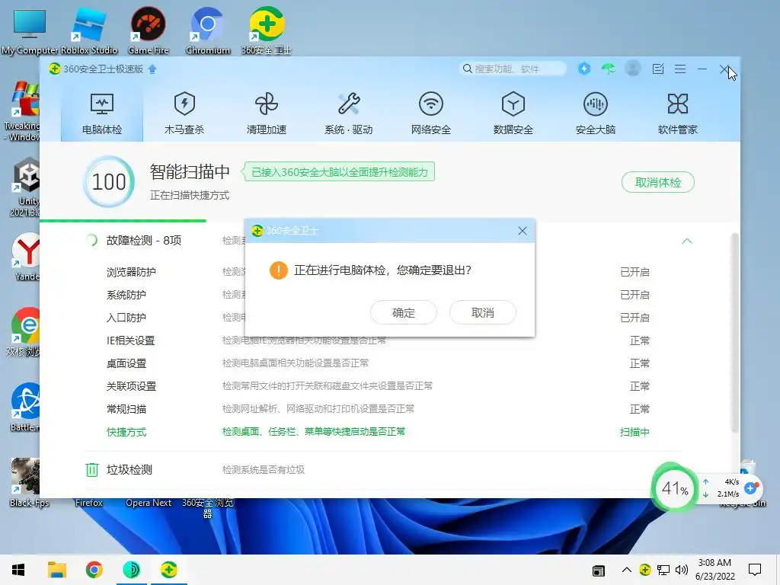Open Battle.net desktop shortcut
The height and width of the screenshot is (585, 780).
coord(26,407)
